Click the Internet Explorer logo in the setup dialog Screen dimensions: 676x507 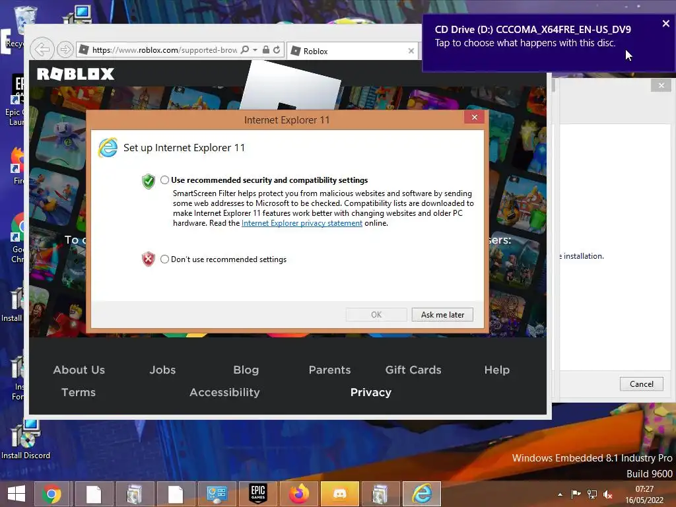(108, 148)
